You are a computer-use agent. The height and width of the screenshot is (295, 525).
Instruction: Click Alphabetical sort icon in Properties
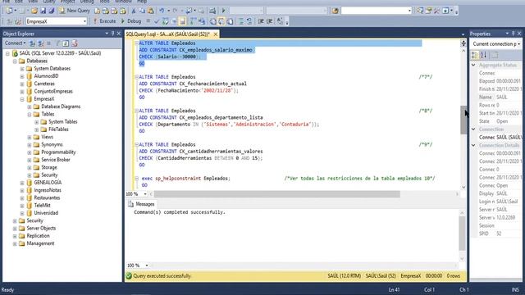pyautogui.click(x=483, y=55)
